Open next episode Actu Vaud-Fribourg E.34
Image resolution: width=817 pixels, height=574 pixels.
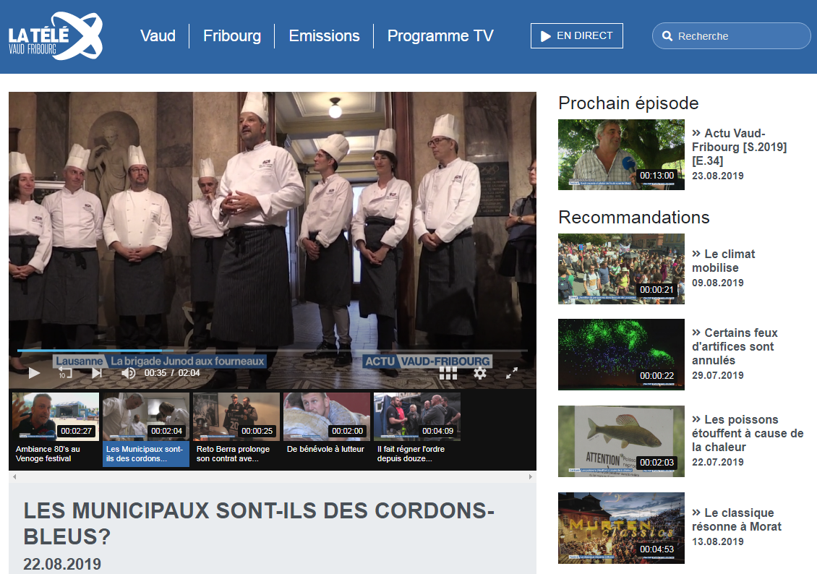pos(739,147)
